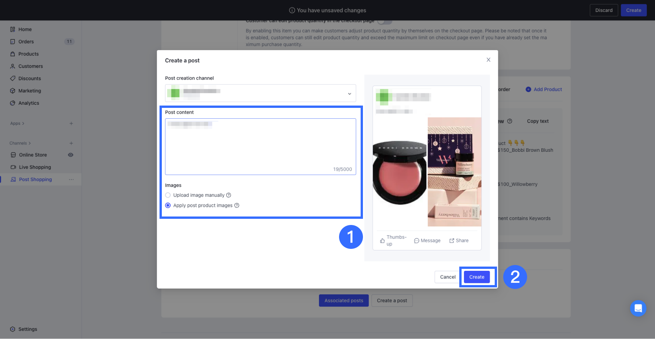The width and height of the screenshot is (655, 339).
Task: Click help icon beside Upload image manually
Action: pyautogui.click(x=228, y=195)
